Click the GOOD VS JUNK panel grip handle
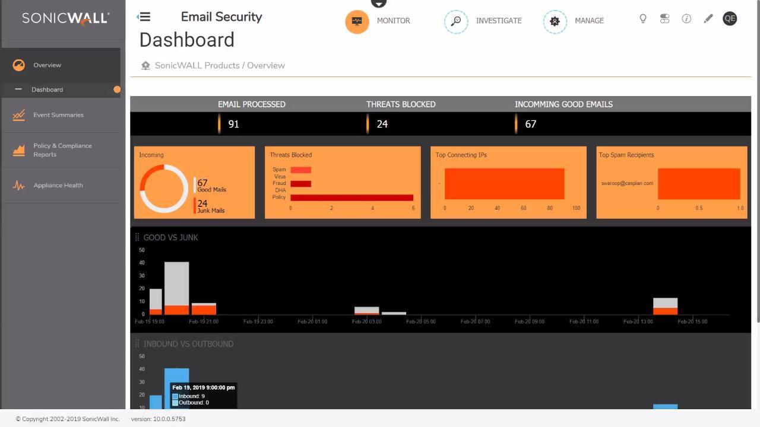 tap(137, 237)
